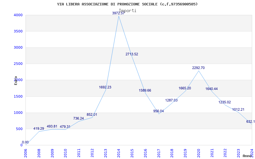255x159 pixels.
Task: Select the y-axis tick 2500
Action: [18, 64]
